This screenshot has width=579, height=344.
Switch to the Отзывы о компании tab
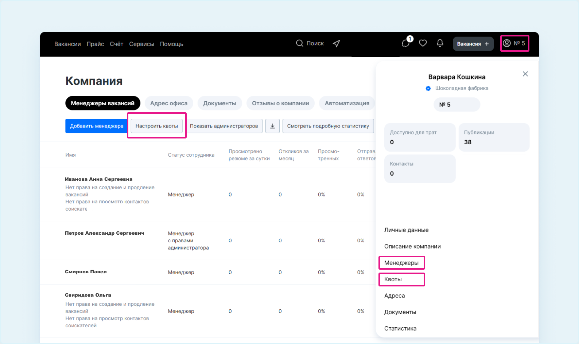(280, 103)
